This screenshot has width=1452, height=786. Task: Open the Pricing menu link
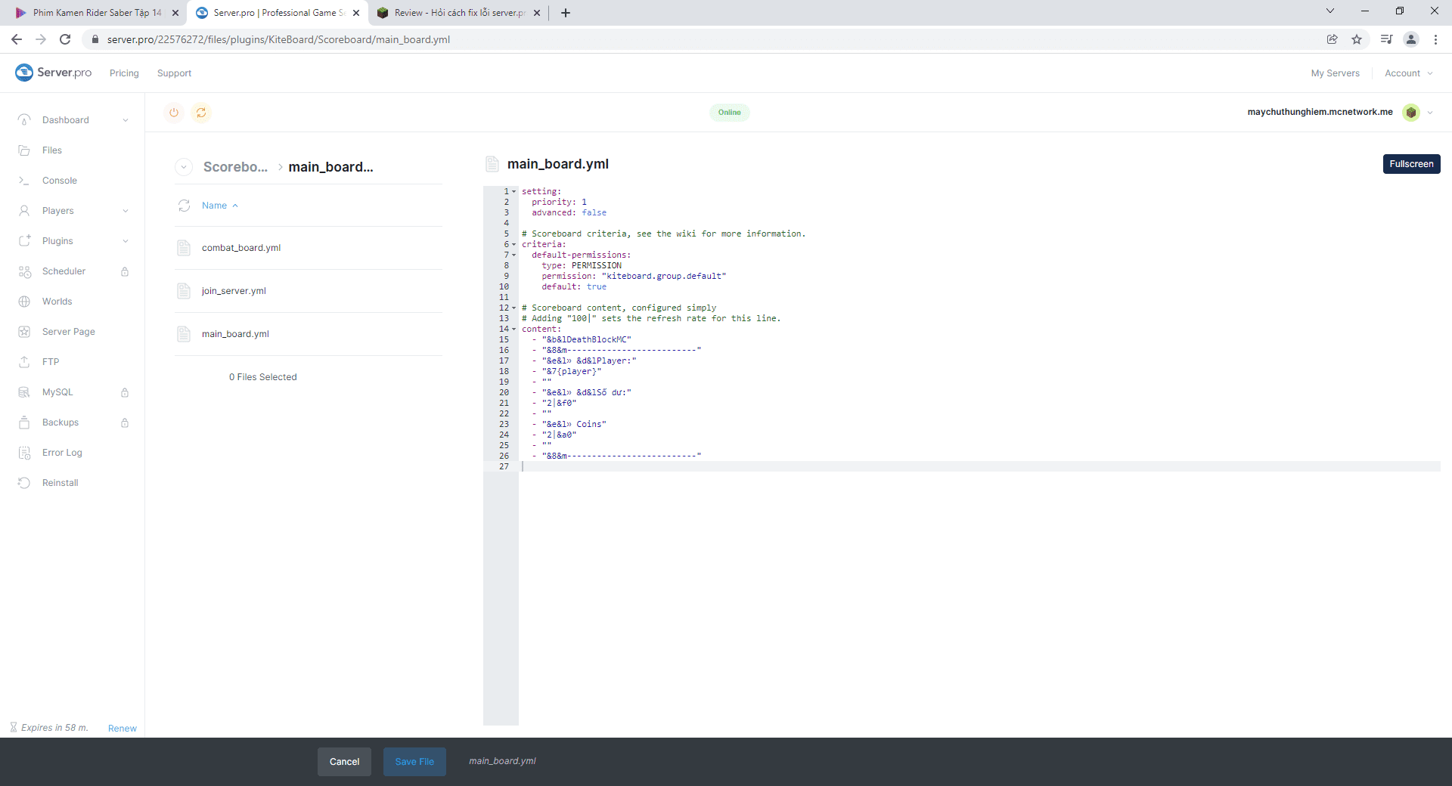click(x=124, y=73)
